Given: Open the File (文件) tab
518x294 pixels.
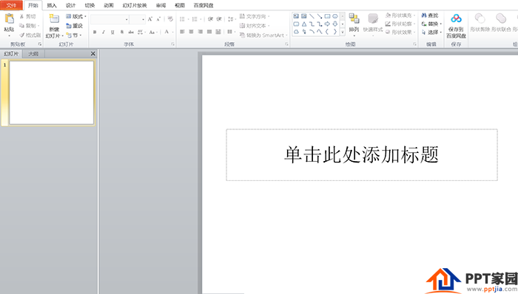Looking at the screenshot, I should click(x=11, y=5).
